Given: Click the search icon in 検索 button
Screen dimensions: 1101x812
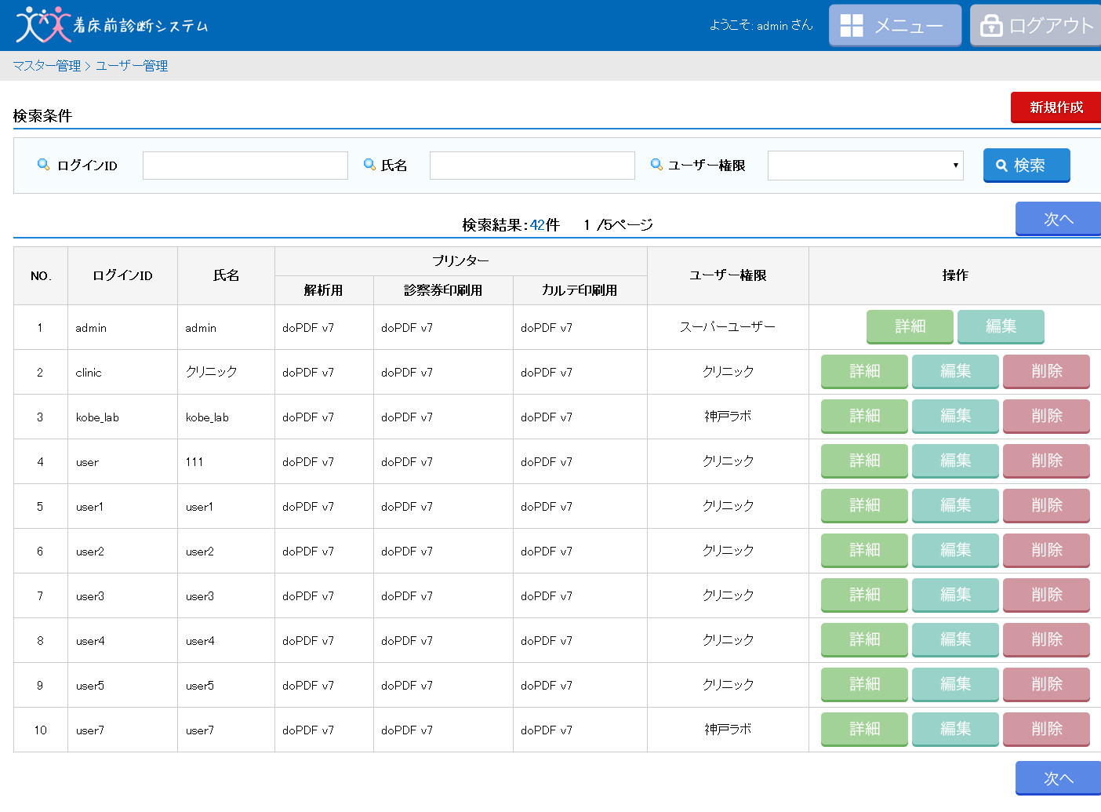Looking at the screenshot, I should point(1001,166).
